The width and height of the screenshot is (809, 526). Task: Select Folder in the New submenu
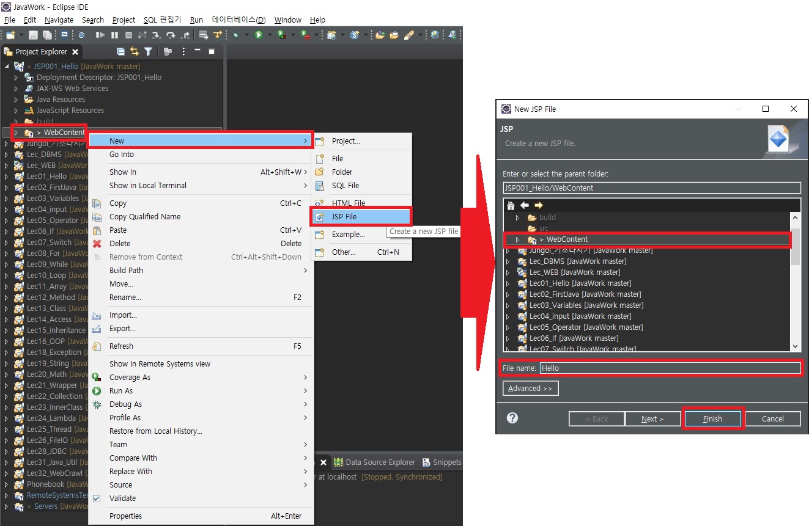coord(361,172)
